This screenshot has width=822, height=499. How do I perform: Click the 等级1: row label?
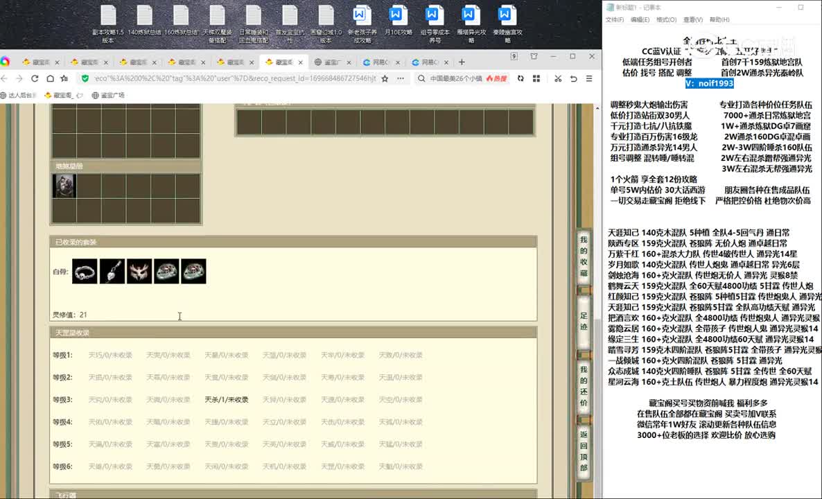pos(62,355)
